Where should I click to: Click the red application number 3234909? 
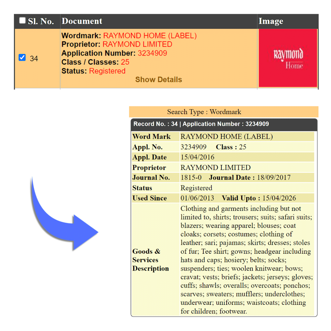pos(152,53)
